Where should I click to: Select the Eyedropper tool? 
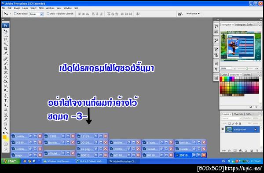pyautogui.click(x=6, y=119)
